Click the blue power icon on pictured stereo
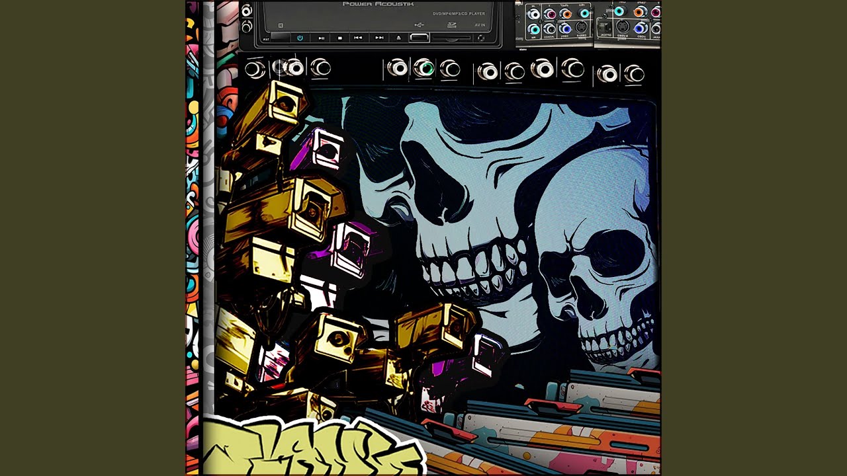 point(300,38)
